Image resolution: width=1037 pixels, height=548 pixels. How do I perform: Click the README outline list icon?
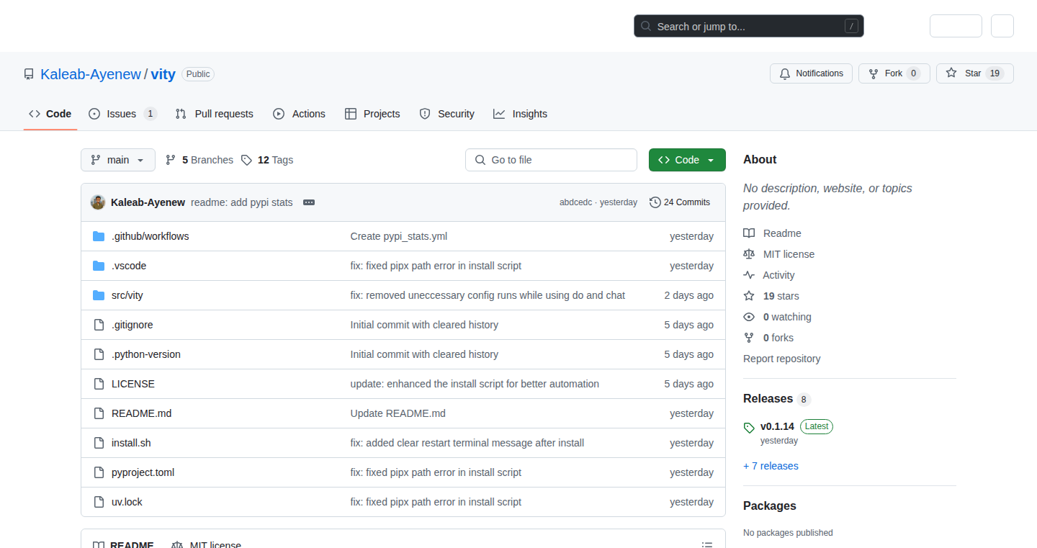[x=708, y=545]
